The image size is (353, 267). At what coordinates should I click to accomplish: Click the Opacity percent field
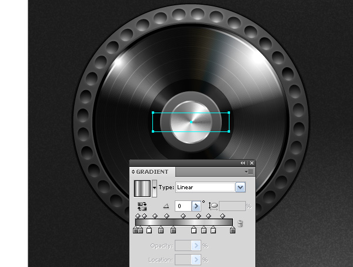tap(183, 246)
